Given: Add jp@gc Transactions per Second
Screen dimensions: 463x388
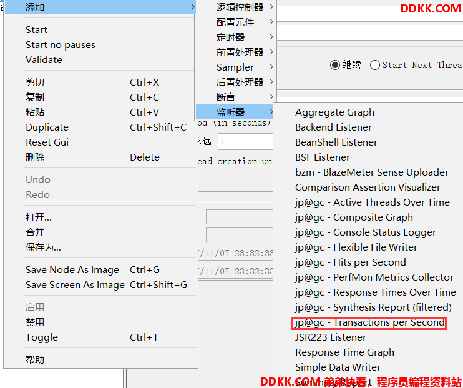Looking at the screenshot, I should tap(369, 322).
